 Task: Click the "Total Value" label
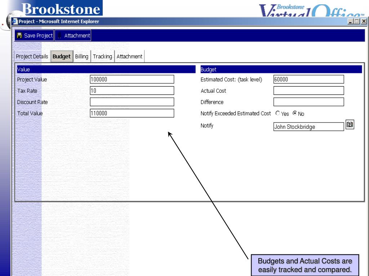(x=30, y=113)
